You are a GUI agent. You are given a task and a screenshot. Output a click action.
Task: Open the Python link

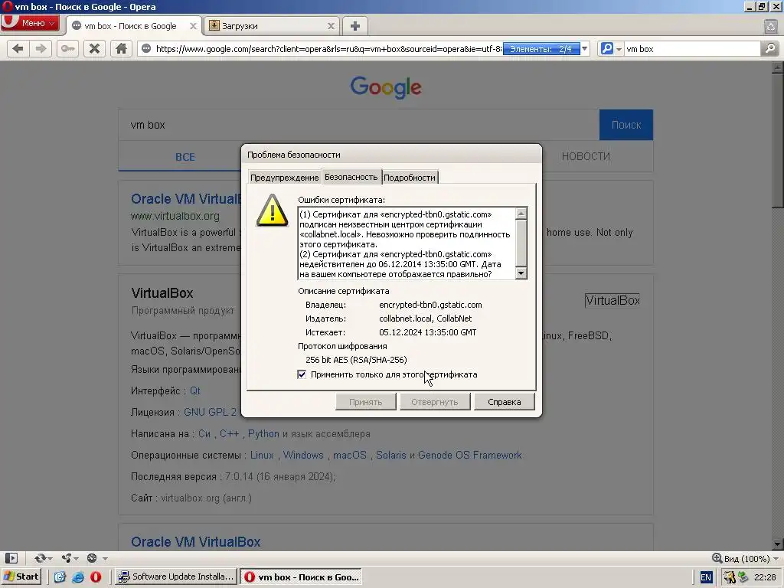[263, 434]
